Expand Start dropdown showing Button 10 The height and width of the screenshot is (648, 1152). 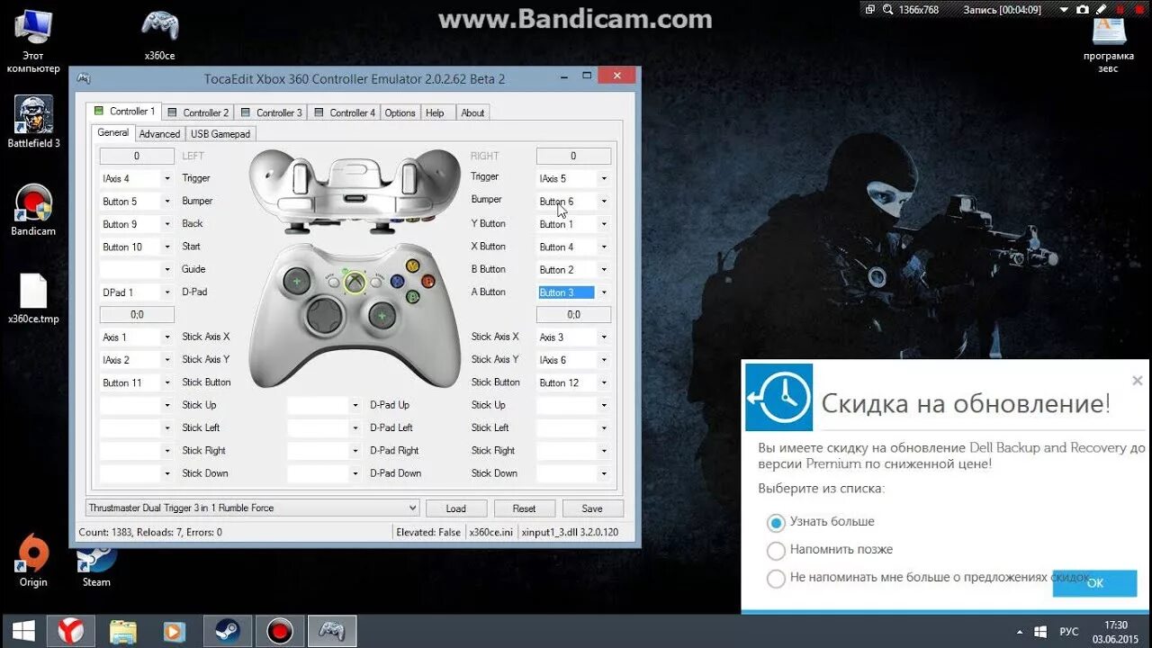[166, 247]
